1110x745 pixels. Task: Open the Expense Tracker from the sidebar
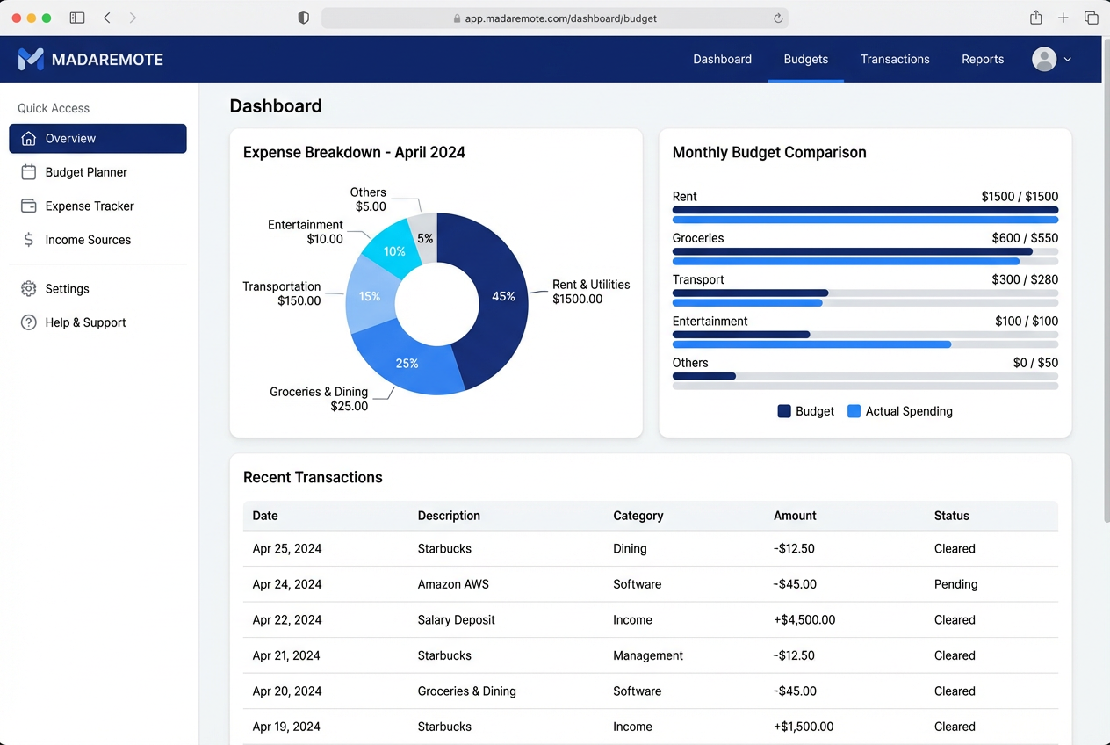(x=29, y=206)
